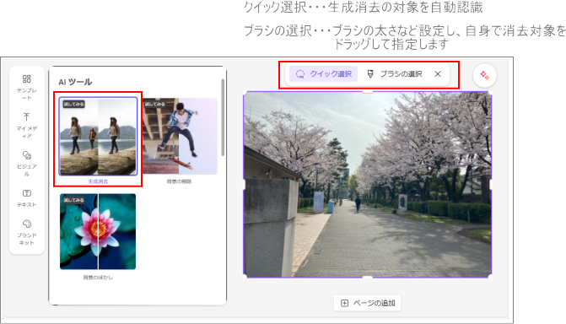This screenshot has height=324, width=566.
Task: Close the selection toolbar with X
Action: pyautogui.click(x=438, y=74)
